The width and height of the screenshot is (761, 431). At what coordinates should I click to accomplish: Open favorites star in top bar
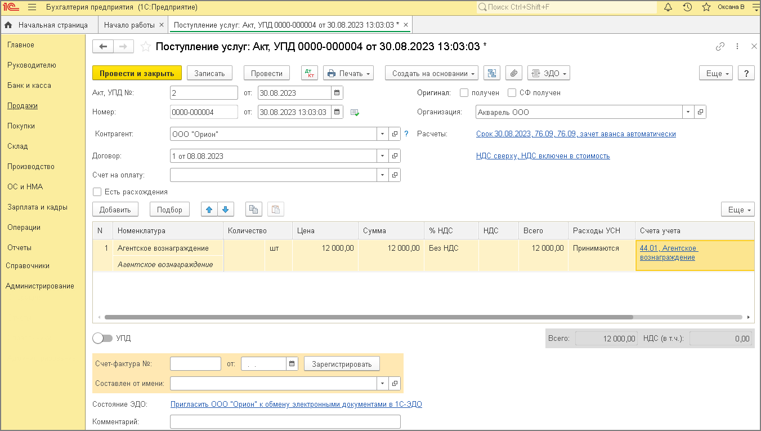coord(706,7)
